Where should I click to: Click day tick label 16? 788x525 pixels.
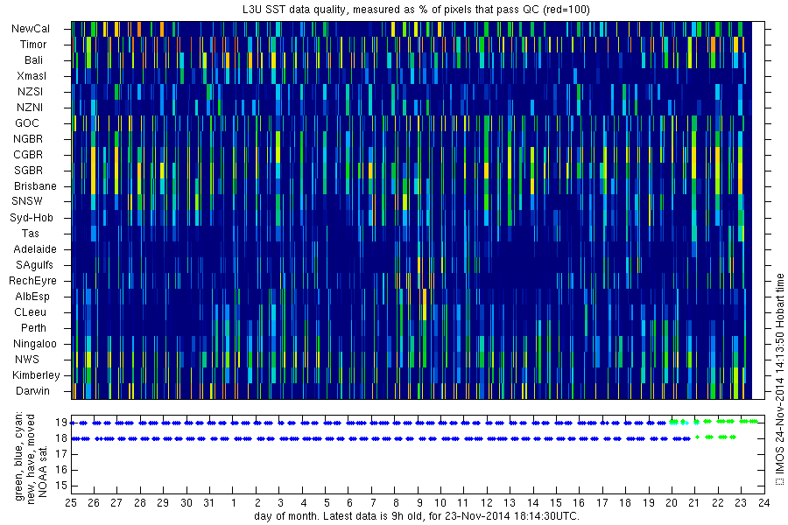click(x=579, y=503)
